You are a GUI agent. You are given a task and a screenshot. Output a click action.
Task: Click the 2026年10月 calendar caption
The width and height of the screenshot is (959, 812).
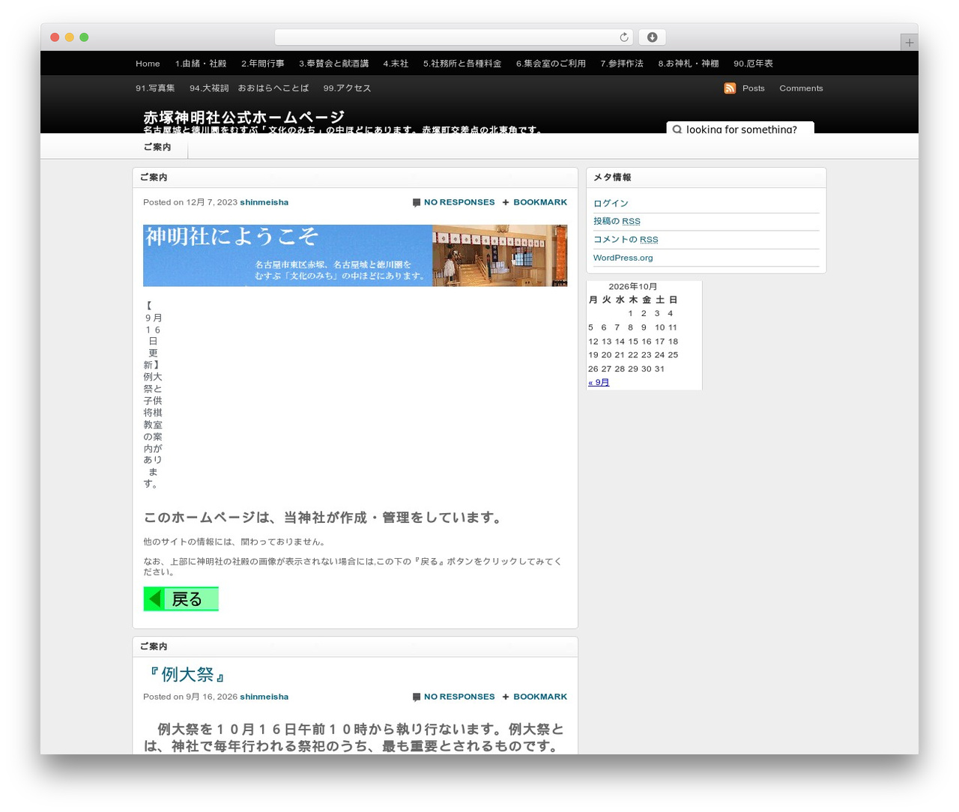tap(633, 286)
